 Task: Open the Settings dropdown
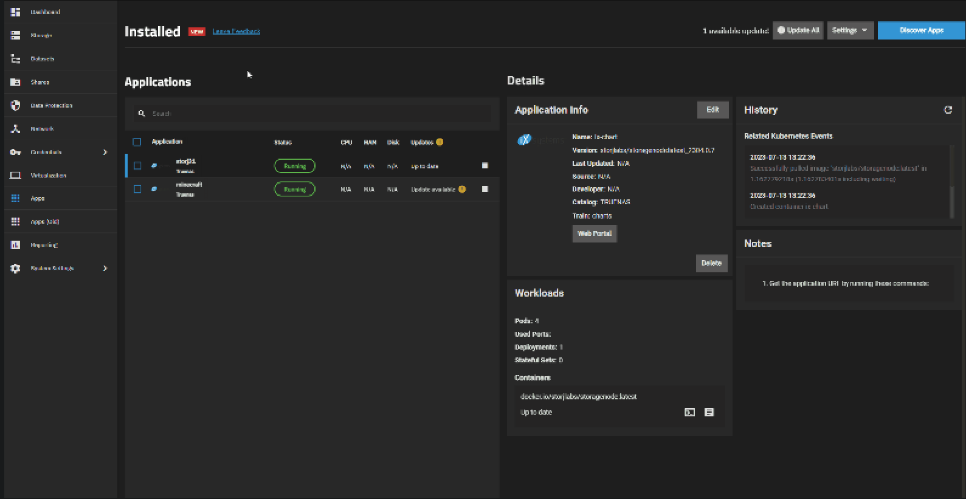pyautogui.click(x=850, y=30)
